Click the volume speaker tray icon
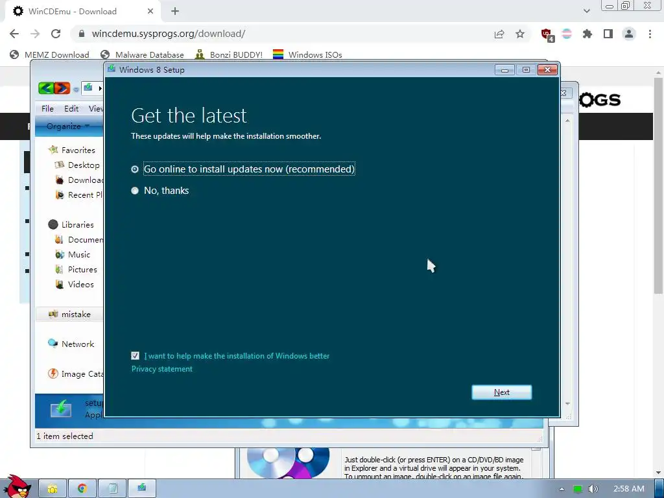The width and height of the screenshot is (664, 498). coord(593,489)
